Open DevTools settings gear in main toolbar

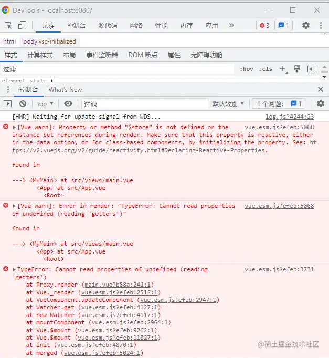pos(306,25)
